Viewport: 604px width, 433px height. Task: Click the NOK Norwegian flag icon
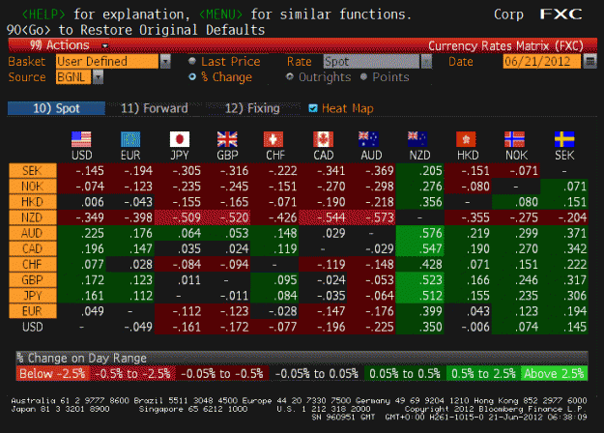(x=515, y=139)
